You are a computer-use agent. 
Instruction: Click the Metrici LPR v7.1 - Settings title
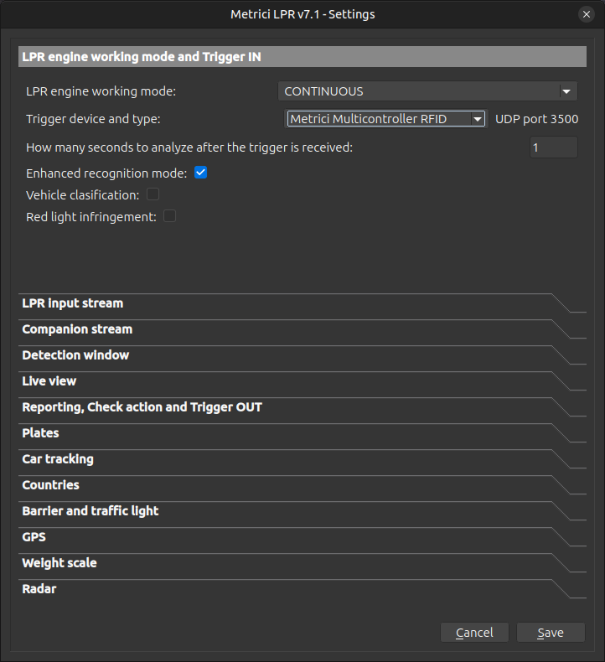click(302, 14)
